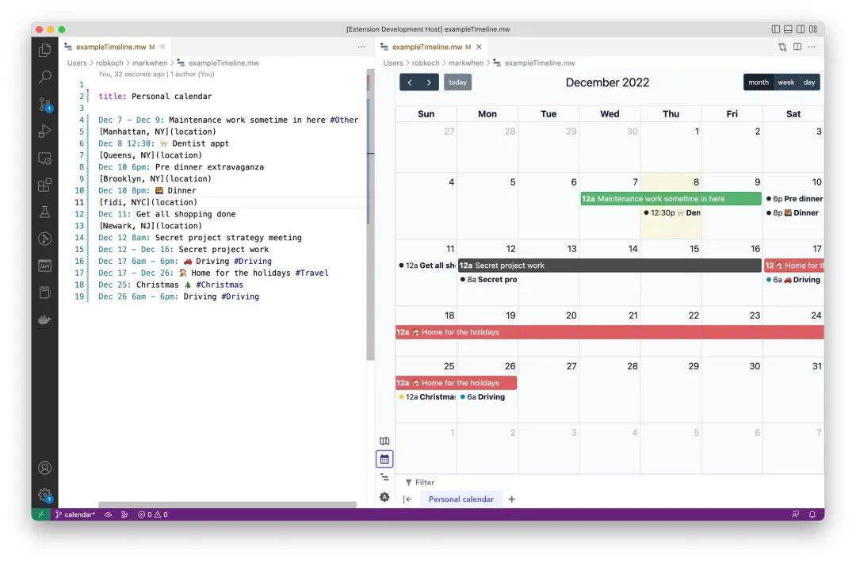Click the 8p Dinner event on Dec 10
This screenshot has width=856, height=562.
tap(793, 213)
